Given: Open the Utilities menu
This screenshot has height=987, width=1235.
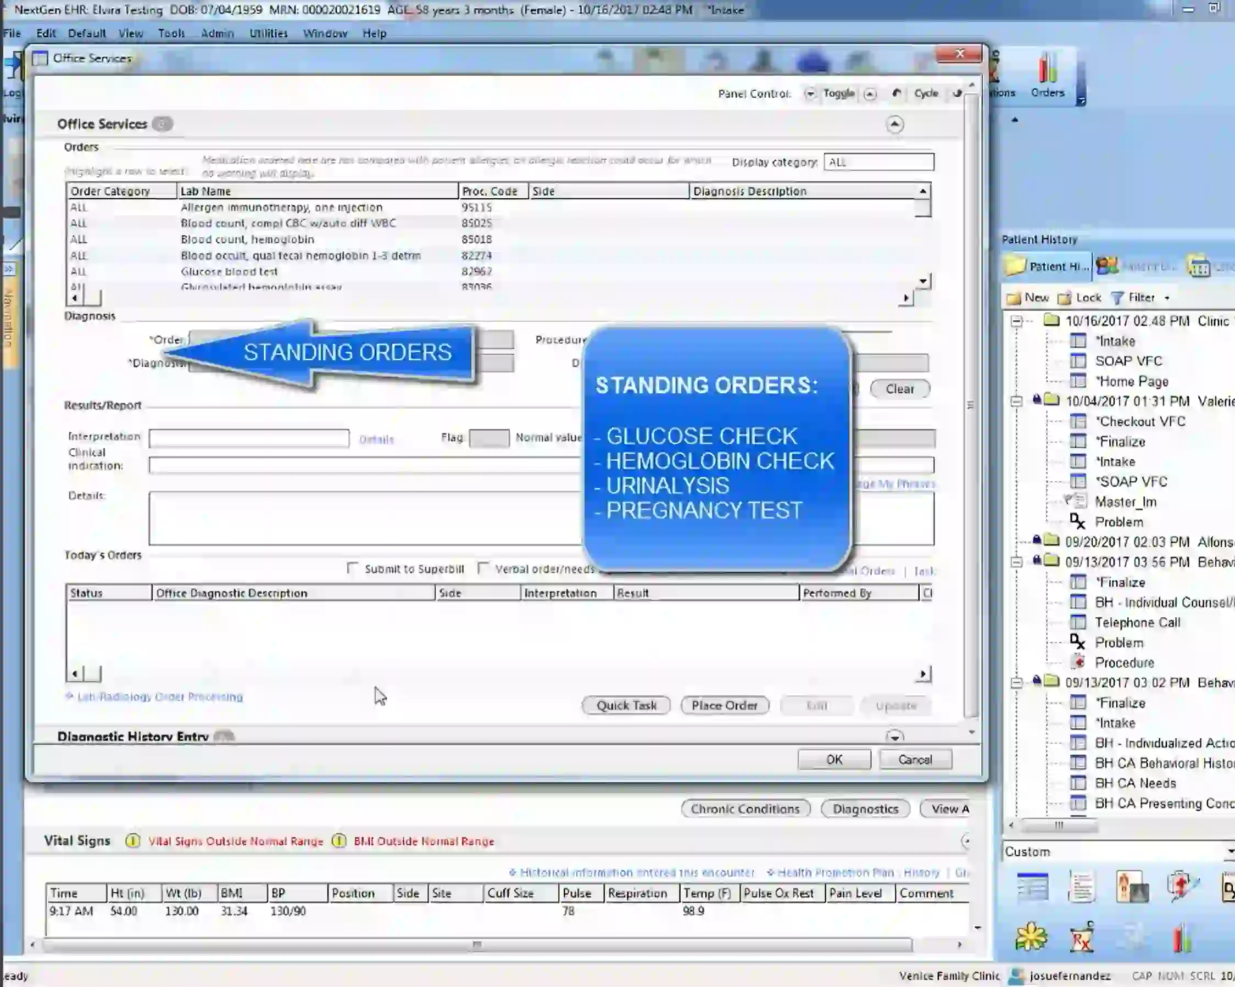Looking at the screenshot, I should [x=268, y=33].
